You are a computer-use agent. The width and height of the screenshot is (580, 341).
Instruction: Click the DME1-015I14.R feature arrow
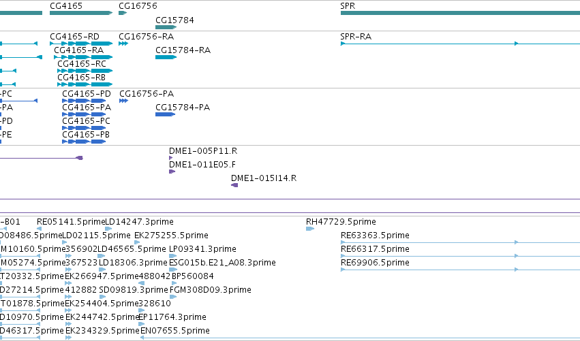pos(234,185)
